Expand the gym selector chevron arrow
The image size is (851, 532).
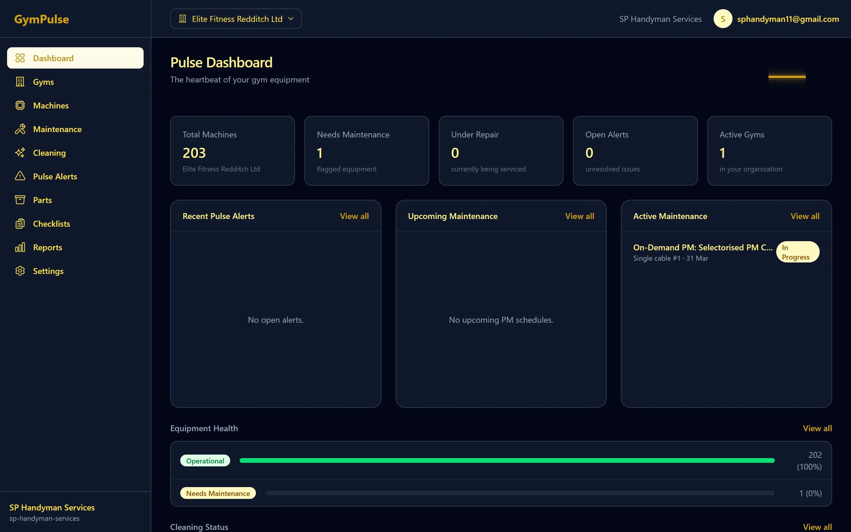coord(290,19)
